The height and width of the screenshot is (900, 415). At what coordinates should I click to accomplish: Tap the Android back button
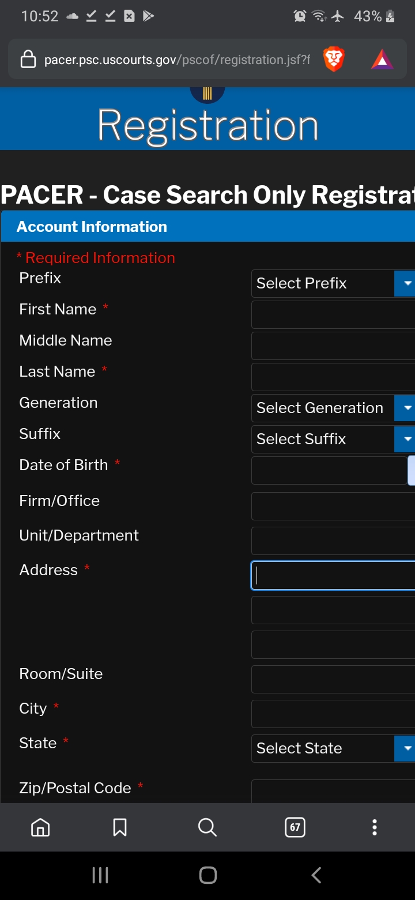click(316, 875)
